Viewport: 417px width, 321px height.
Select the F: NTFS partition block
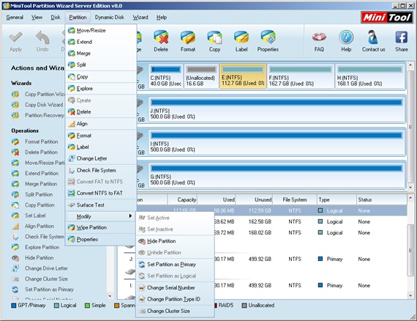click(301, 76)
